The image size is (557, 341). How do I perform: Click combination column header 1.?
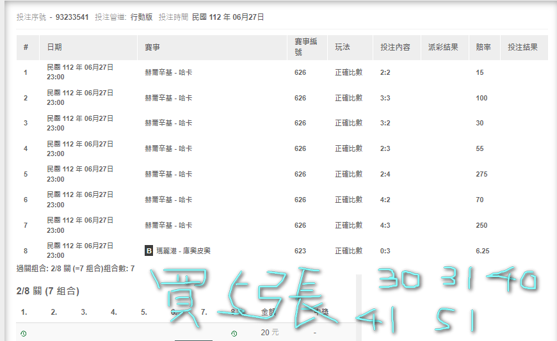pyautogui.click(x=24, y=312)
